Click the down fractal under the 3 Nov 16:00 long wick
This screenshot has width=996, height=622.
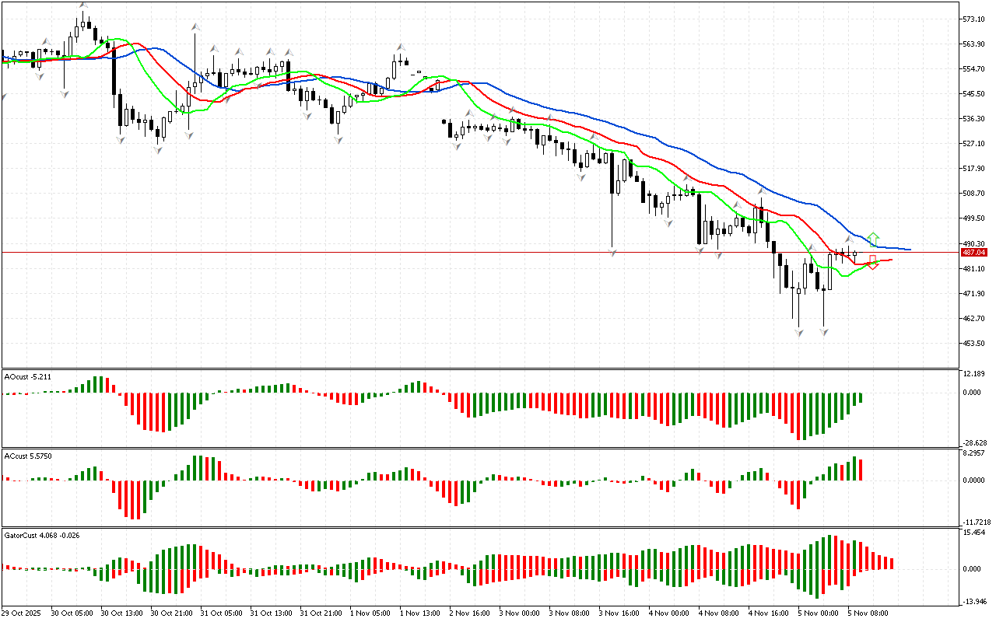pos(612,253)
